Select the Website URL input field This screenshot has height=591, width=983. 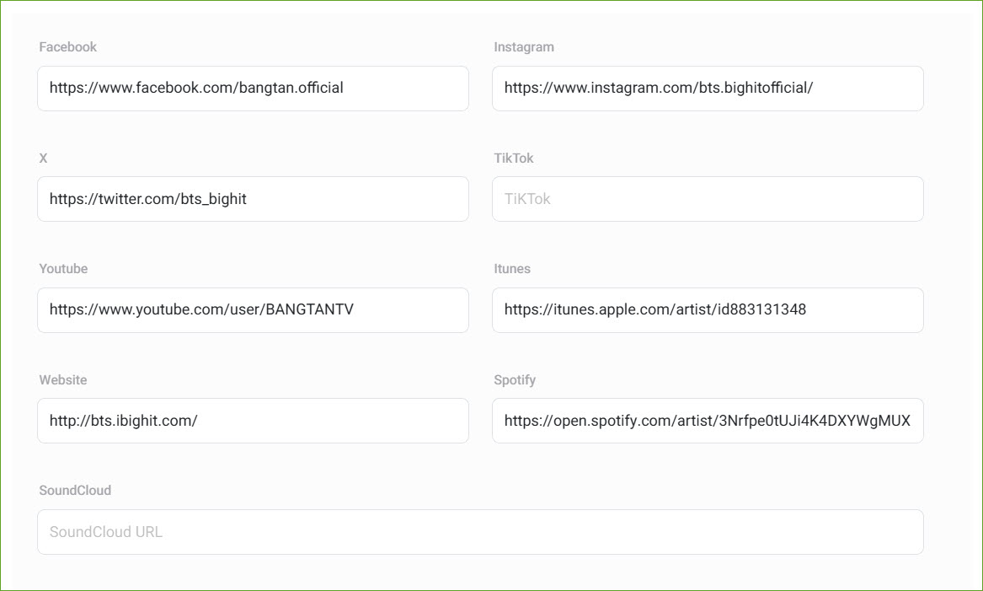tap(253, 421)
